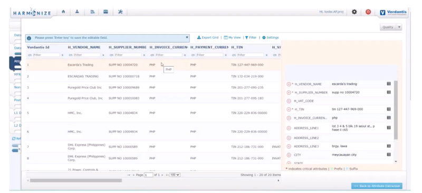This screenshot has height=193, width=422.
Task: Click grid icon beside 'meycauayan city' value
Action: click(x=389, y=154)
